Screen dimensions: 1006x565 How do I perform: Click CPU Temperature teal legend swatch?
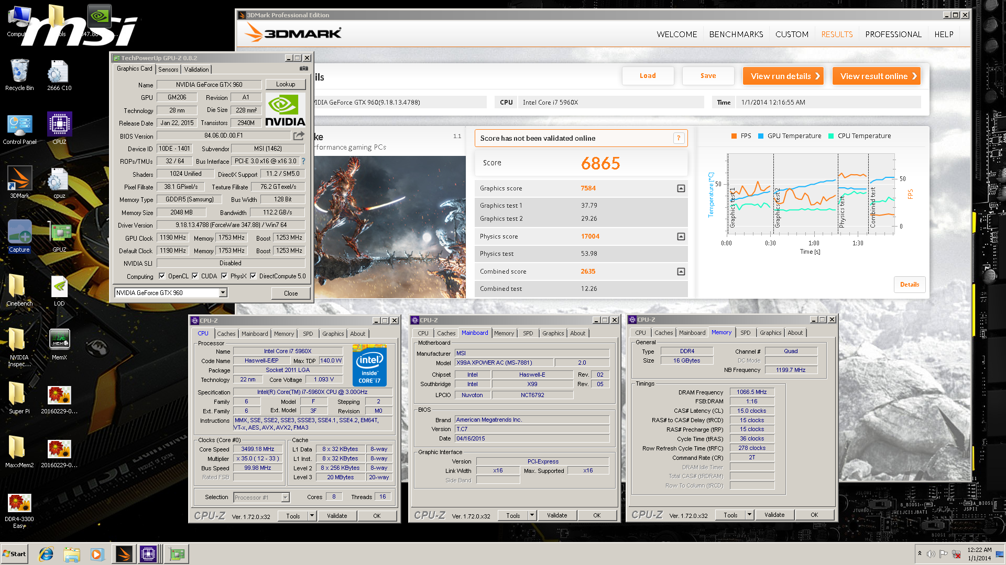pos(831,136)
